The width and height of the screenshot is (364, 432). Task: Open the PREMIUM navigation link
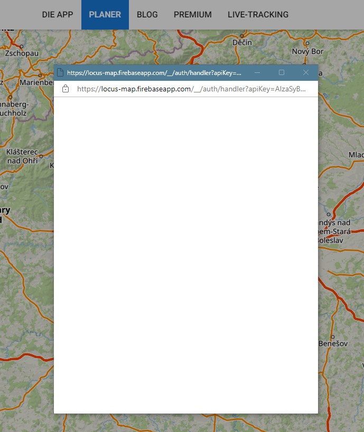(192, 15)
